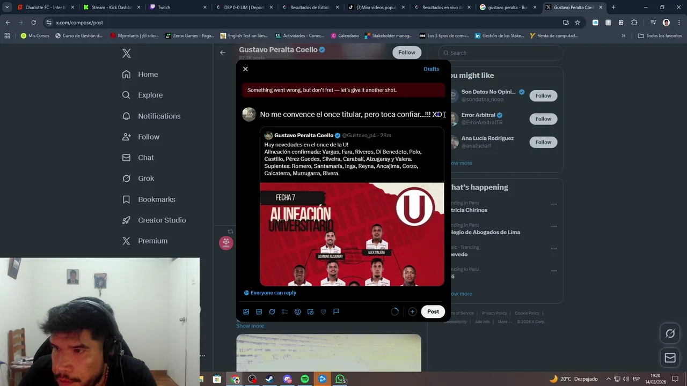Click the X search box
The width and height of the screenshot is (687, 386).
click(x=501, y=53)
